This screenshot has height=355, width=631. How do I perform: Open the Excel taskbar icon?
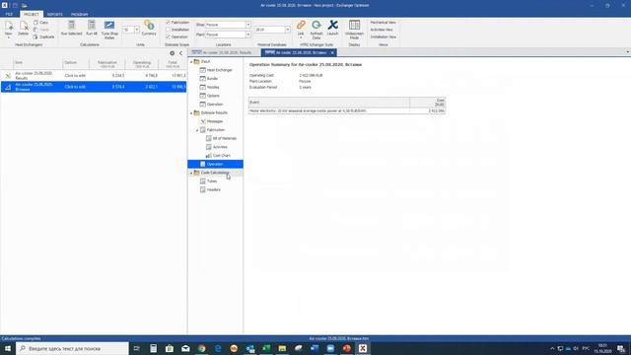coord(266,348)
